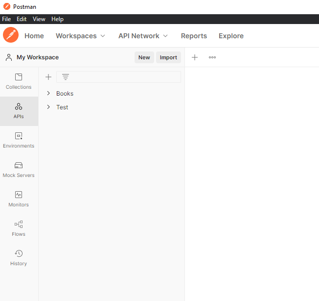Select the Books API entry
Viewport: 319px width, 301px height.
pyautogui.click(x=65, y=94)
